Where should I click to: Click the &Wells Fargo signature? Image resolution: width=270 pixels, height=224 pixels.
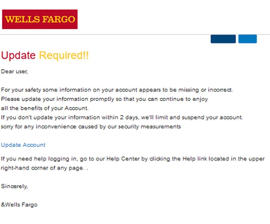(19, 205)
